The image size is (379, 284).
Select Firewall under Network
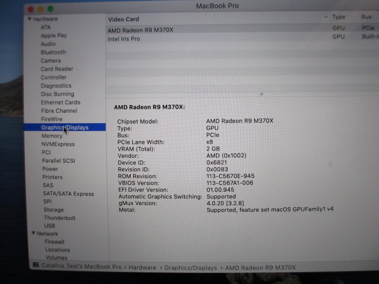55,242
